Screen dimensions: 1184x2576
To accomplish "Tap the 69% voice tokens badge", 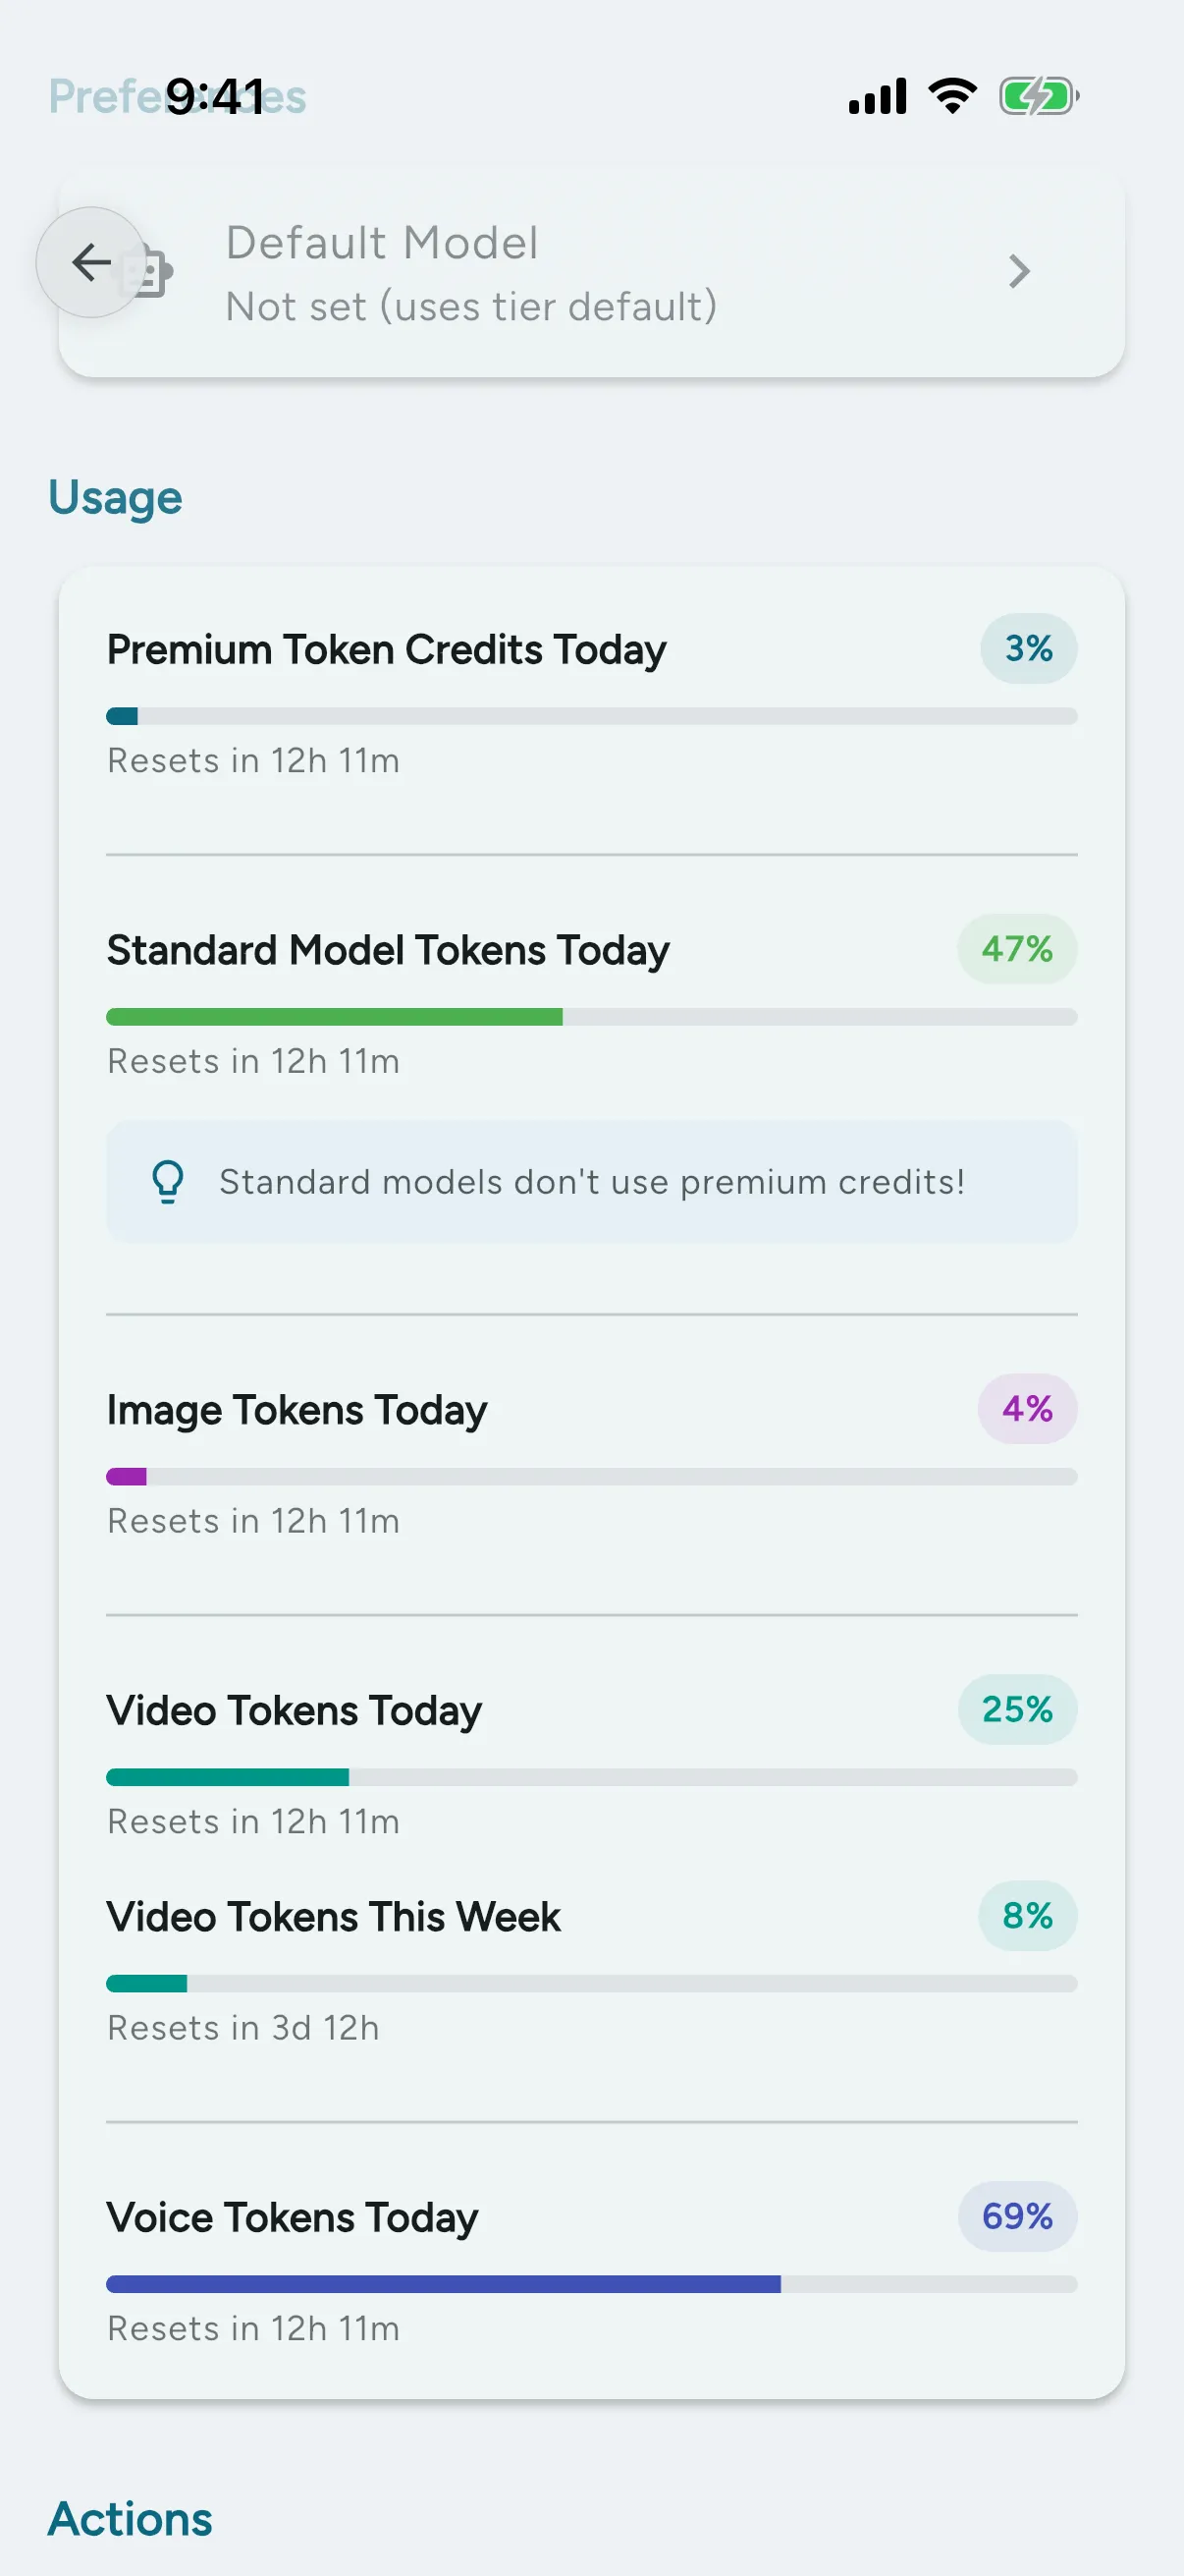I will (x=1017, y=2216).
